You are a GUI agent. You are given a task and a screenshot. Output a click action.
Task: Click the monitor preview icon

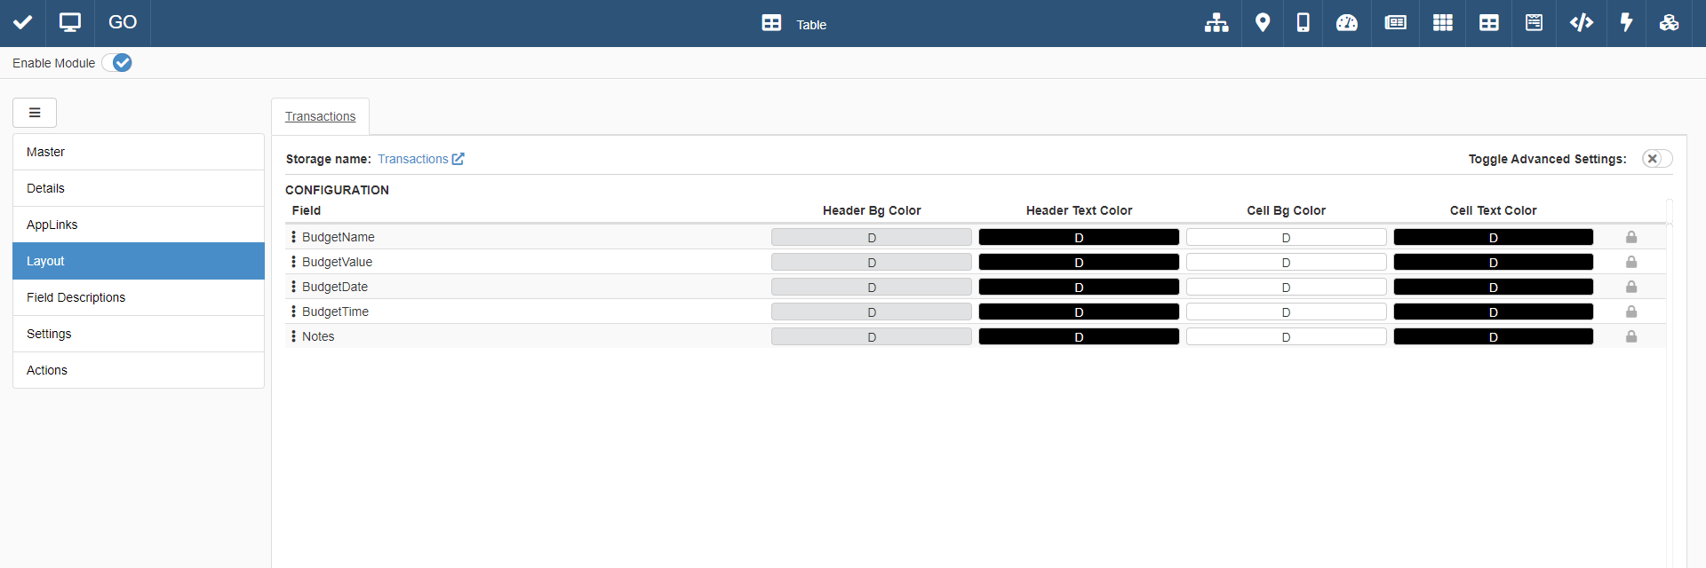tap(70, 23)
